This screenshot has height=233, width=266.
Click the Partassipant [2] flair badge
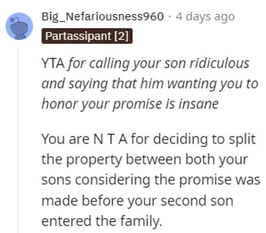click(x=87, y=37)
